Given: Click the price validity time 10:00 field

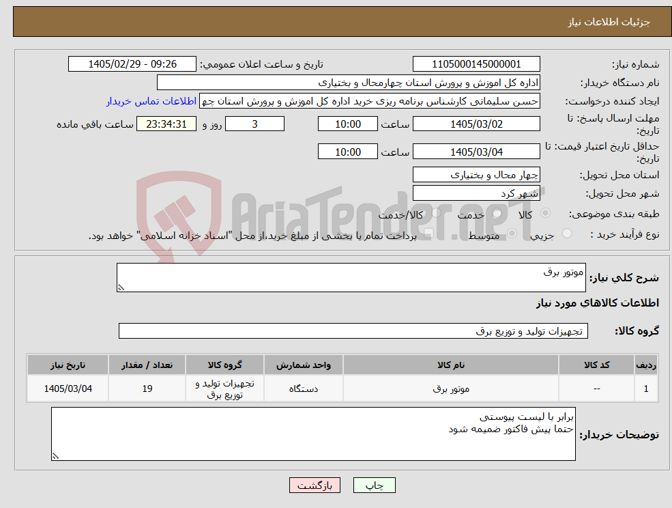Looking at the screenshot, I should click(347, 152).
